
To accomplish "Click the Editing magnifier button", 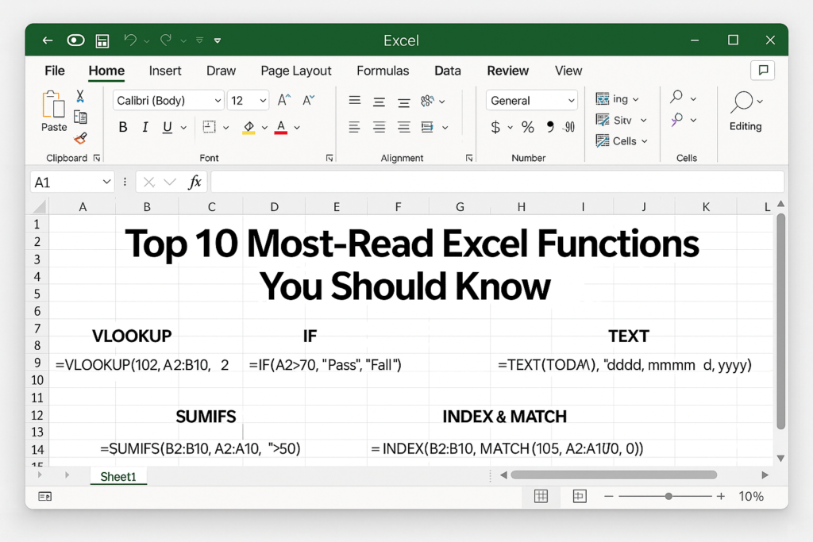I will (746, 111).
